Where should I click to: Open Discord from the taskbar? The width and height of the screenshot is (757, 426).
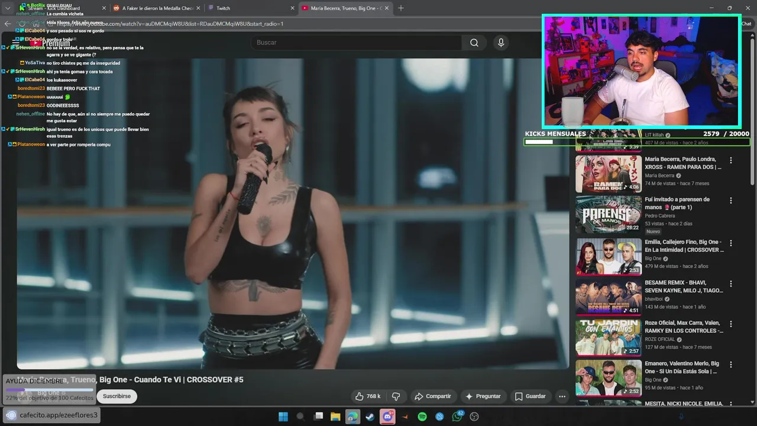click(x=388, y=417)
